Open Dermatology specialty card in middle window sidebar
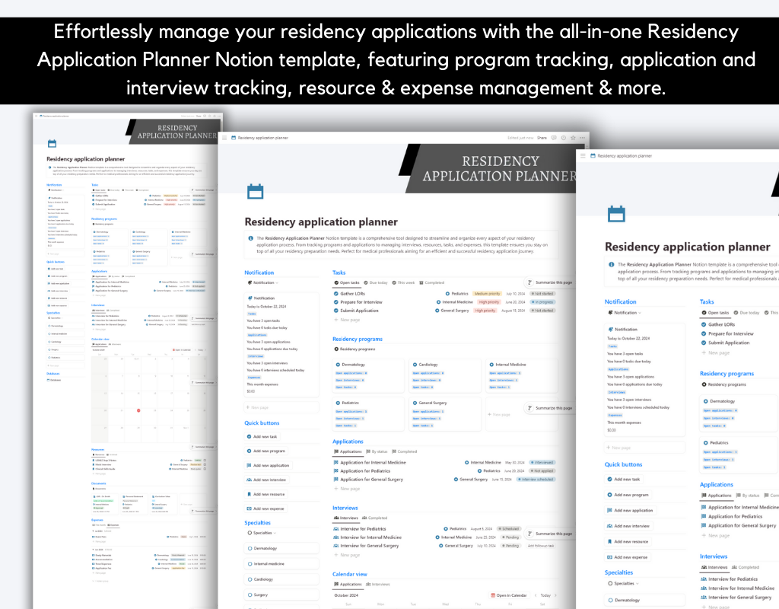The image size is (779, 609). tap(281, 548)
